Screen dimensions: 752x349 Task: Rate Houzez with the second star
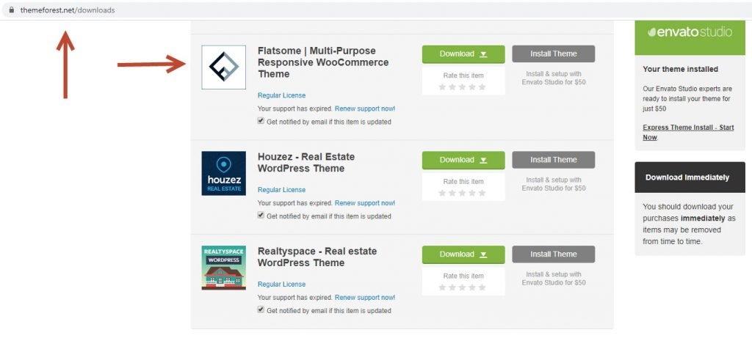(452, 193)
